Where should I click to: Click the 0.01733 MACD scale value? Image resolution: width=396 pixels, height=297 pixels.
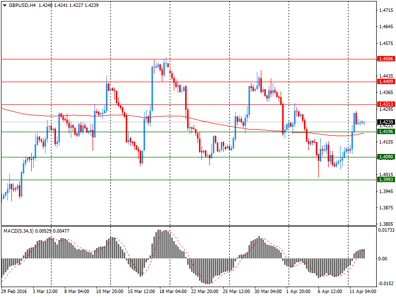pyautogui.click(x=386, y=230)
